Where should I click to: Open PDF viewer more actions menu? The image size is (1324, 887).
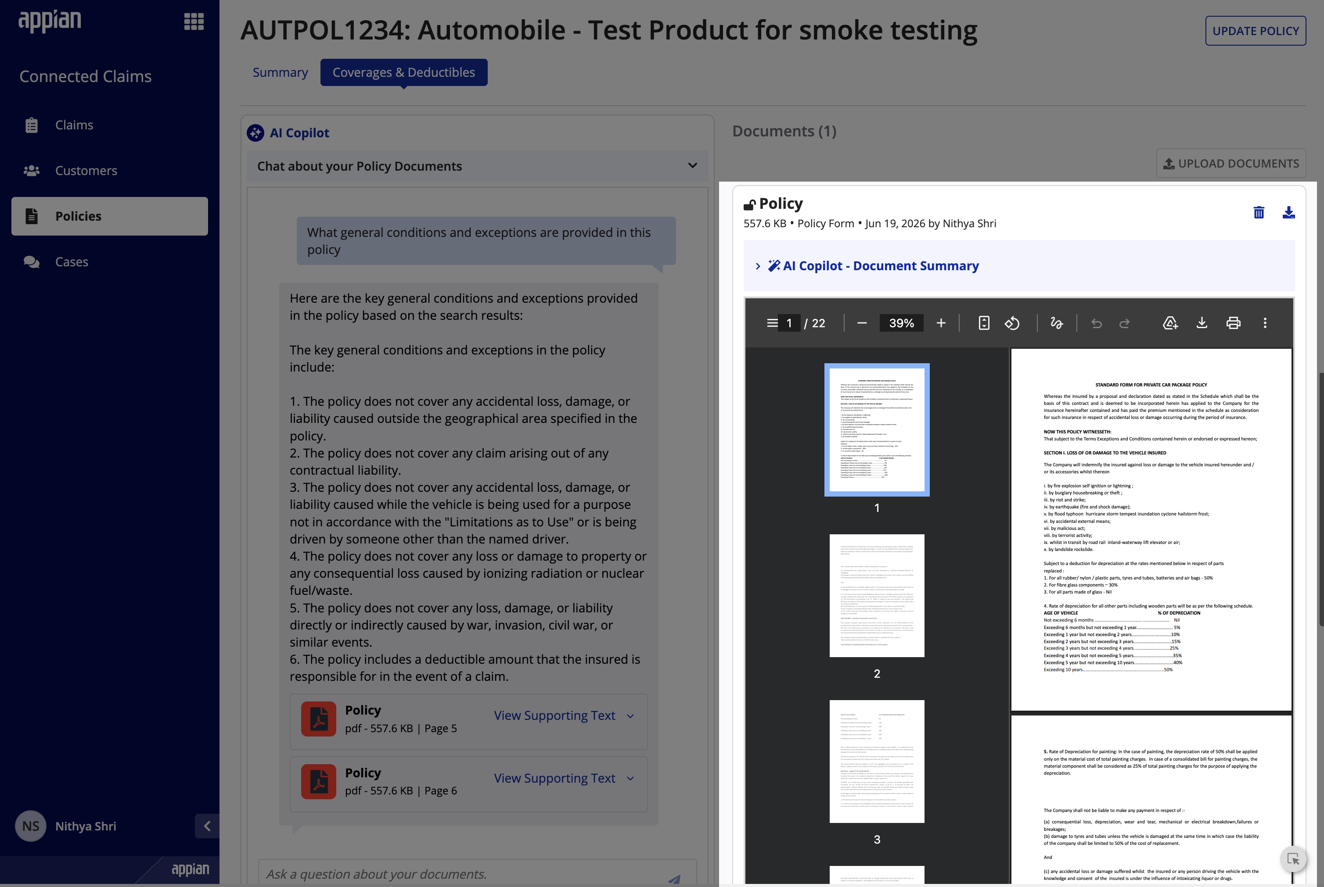(1265, 323)
